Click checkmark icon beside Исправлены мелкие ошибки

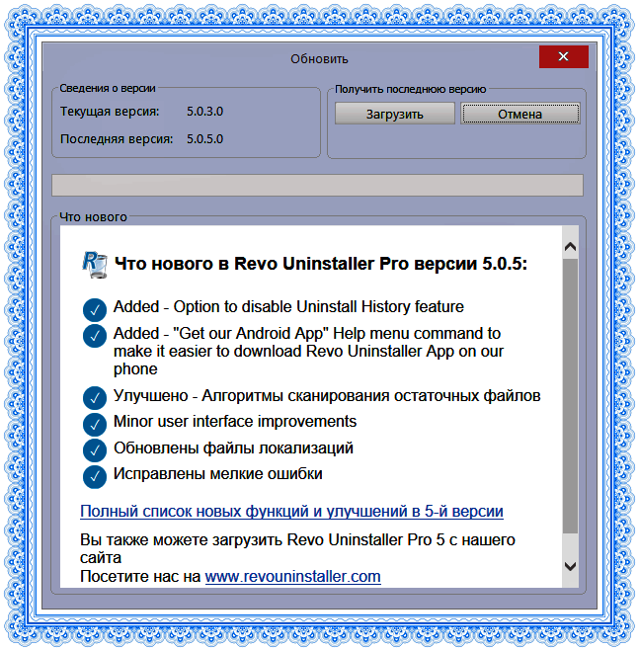95,476
